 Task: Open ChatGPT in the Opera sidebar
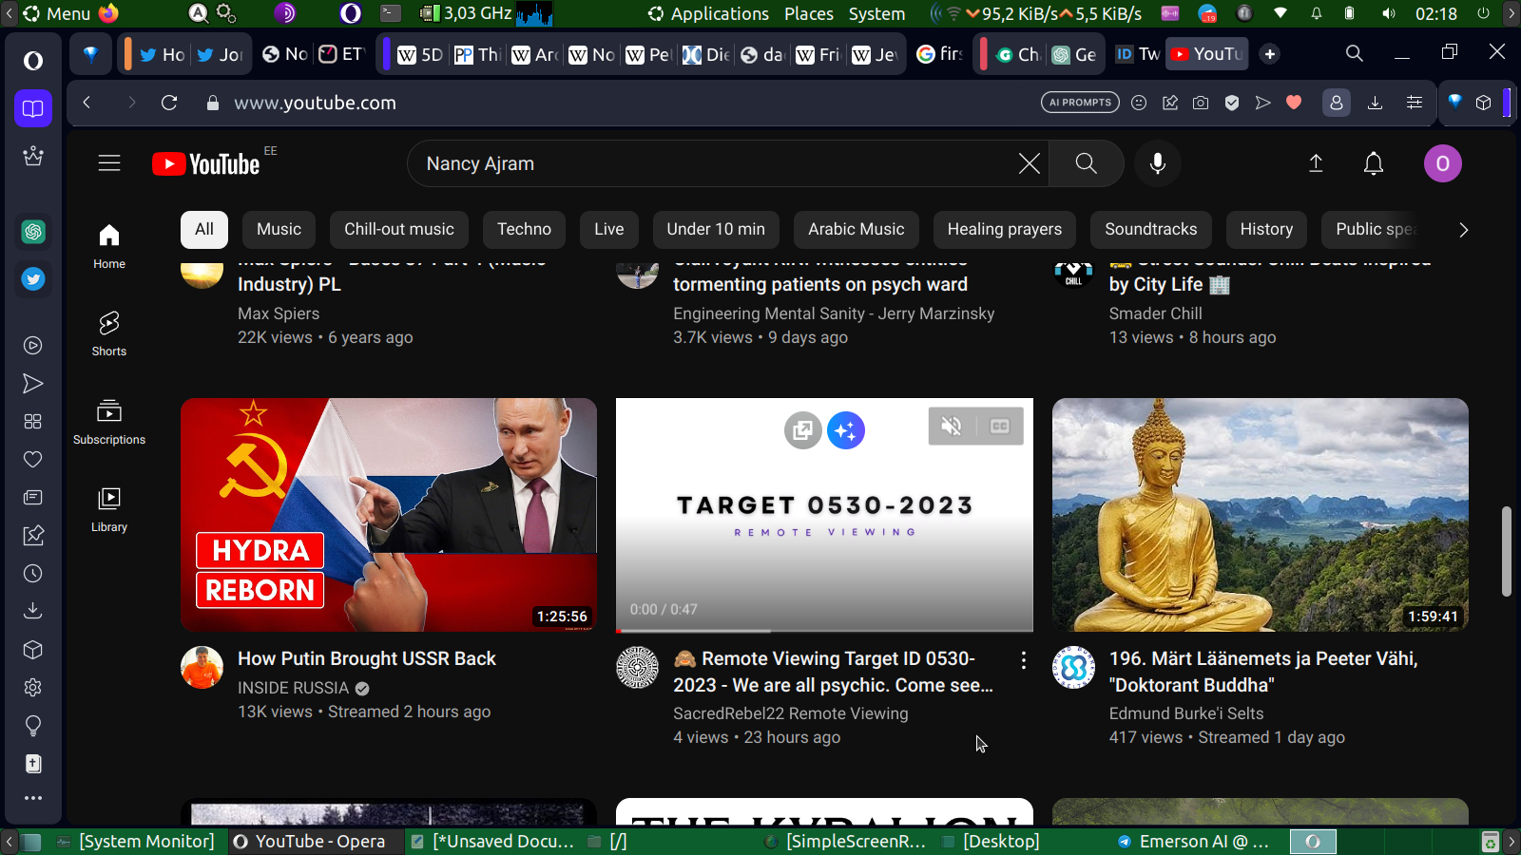tap(33, 232)
